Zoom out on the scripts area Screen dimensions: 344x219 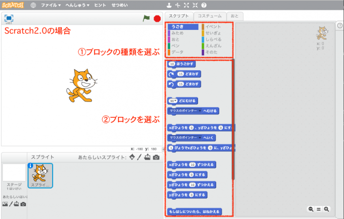click(x=311, y=209)
